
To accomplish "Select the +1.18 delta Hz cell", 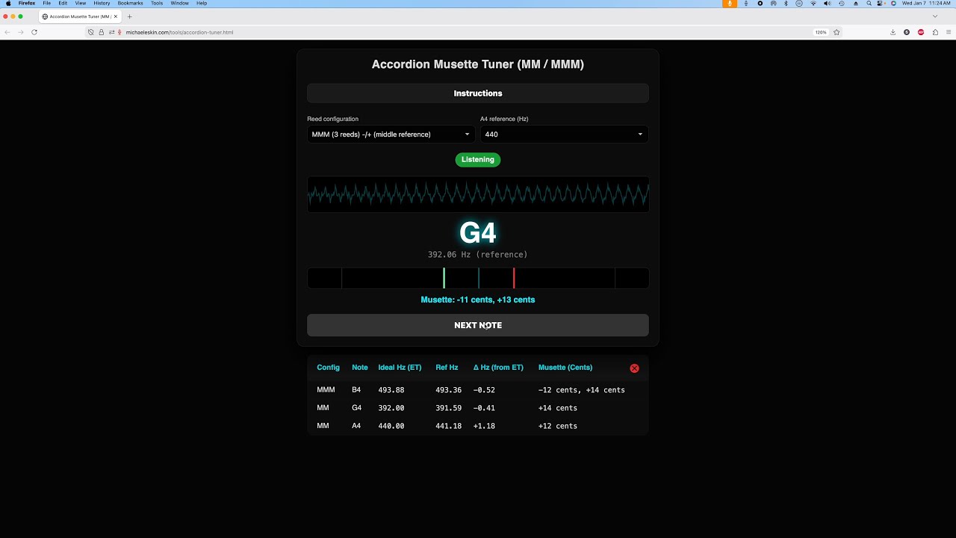I will click(x=484, y=426).
